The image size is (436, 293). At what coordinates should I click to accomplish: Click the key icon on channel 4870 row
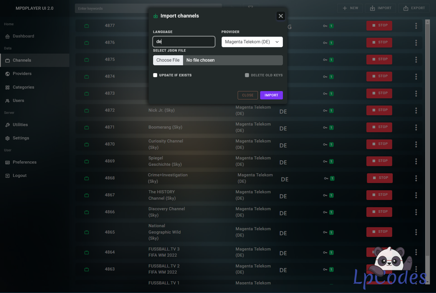tap(325, 144)
